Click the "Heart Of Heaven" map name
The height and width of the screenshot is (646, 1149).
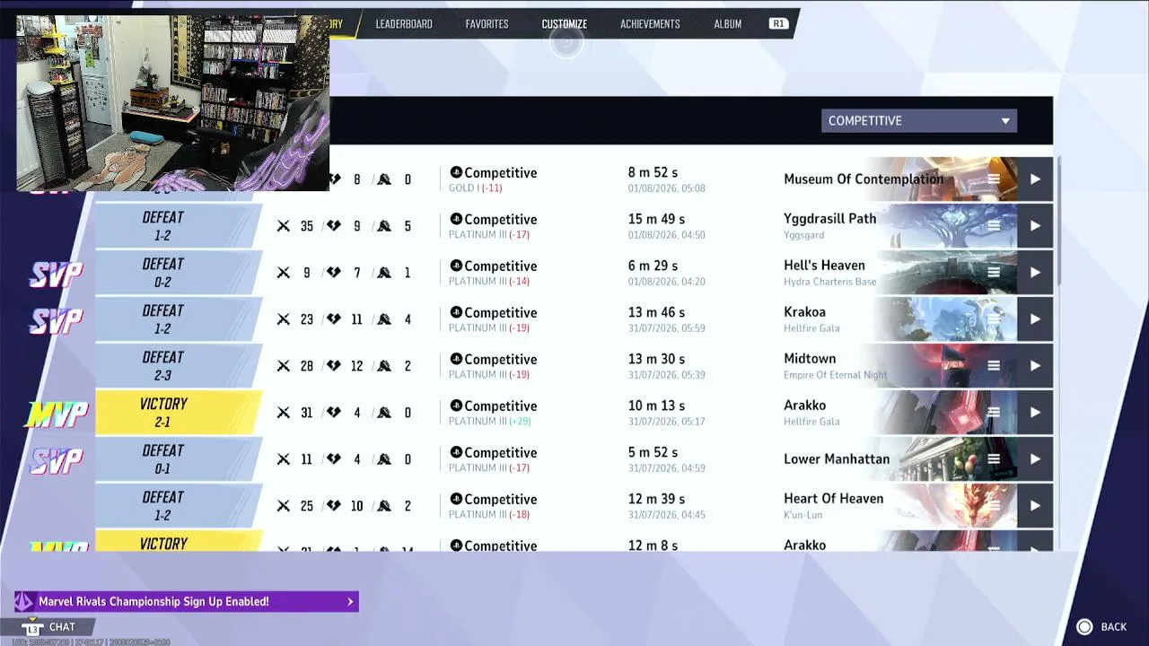(x=834, y=499)
